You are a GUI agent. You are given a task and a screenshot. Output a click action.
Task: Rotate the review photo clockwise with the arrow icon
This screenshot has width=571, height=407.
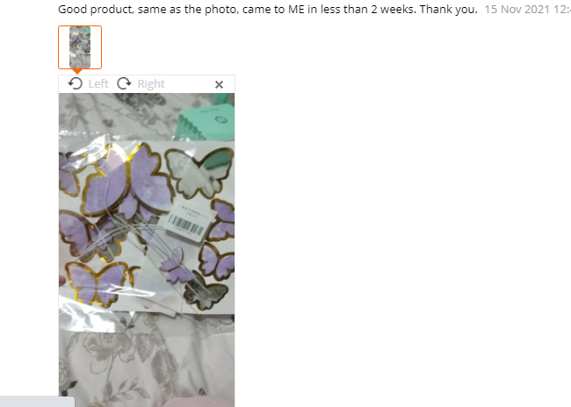click(x=124, y=83)
